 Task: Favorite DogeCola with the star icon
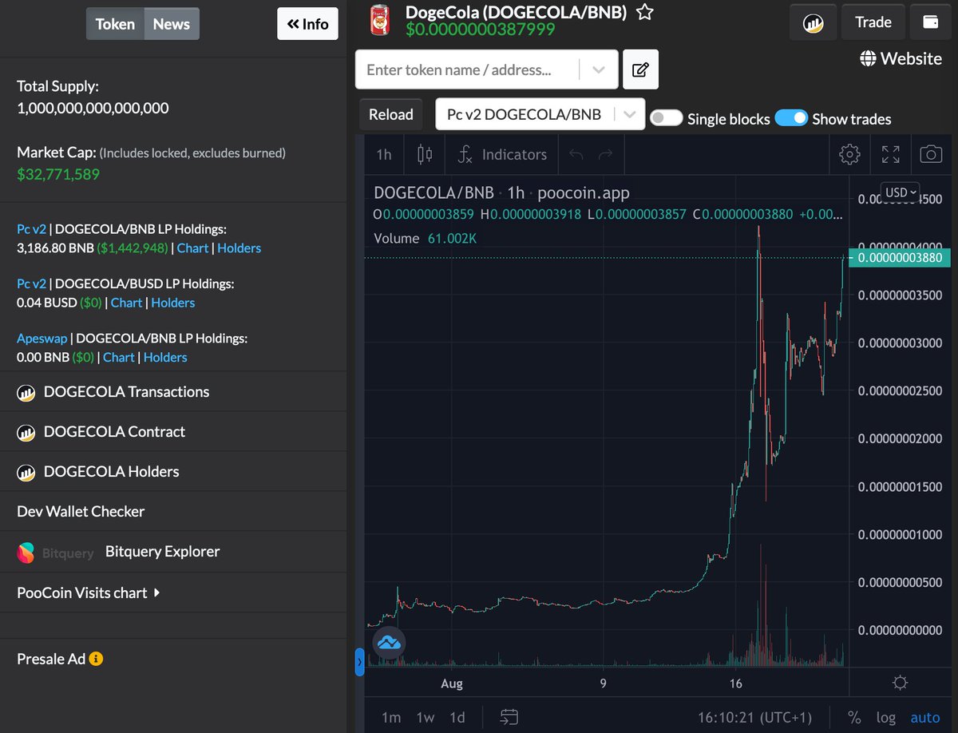click(645, 12)
